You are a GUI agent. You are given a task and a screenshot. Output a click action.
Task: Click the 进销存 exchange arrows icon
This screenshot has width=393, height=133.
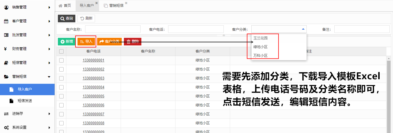point(6,114)
